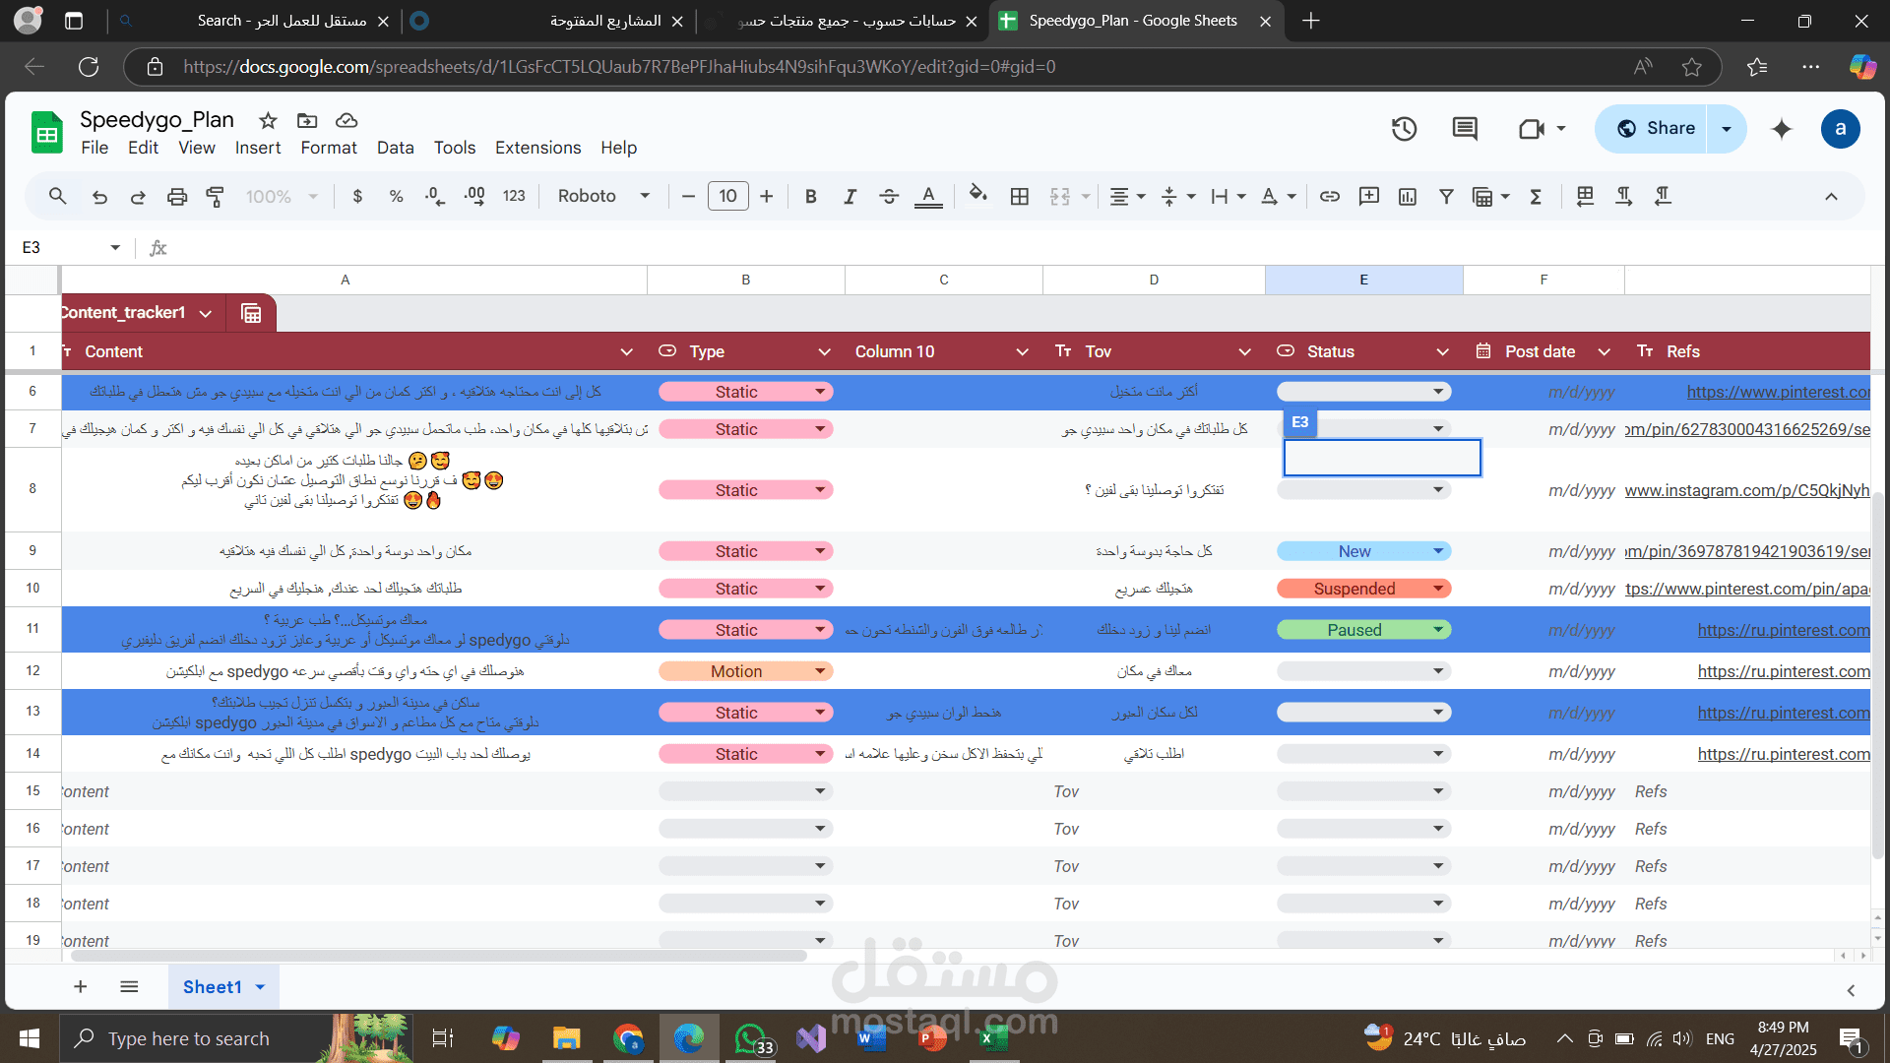Star the Speedygo_Plan document
Image resolution: width=1890 pixels, height=1063 pixels.
click(268, 120)
